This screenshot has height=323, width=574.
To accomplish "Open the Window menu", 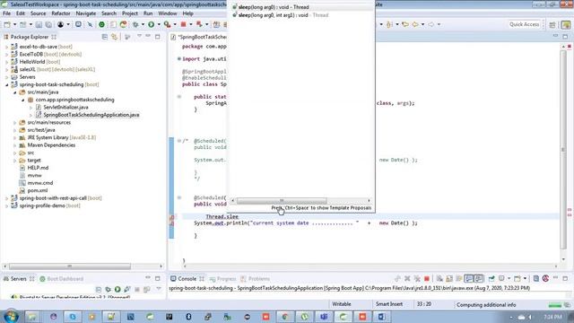I will [x=168, y=13].
